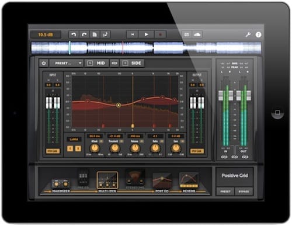The height and width of the screenshot is (226, 292).
Task: Toggle the link icon under master OUT meter
Action: click(245, 157)
